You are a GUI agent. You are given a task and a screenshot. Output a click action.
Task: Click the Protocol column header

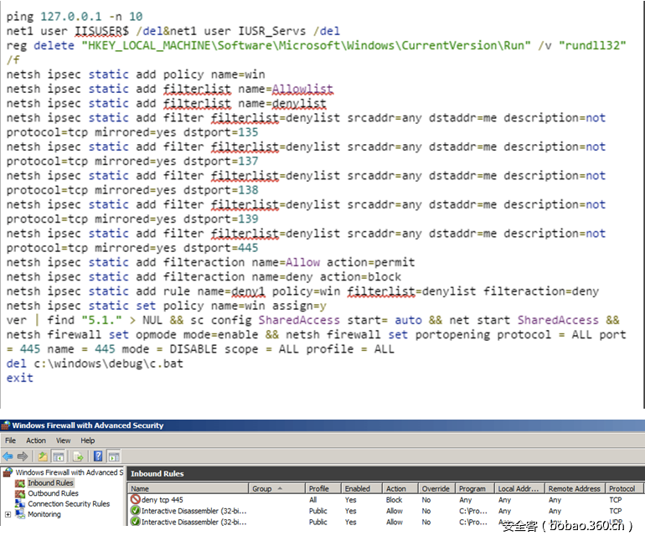click(x=622, y=488)
